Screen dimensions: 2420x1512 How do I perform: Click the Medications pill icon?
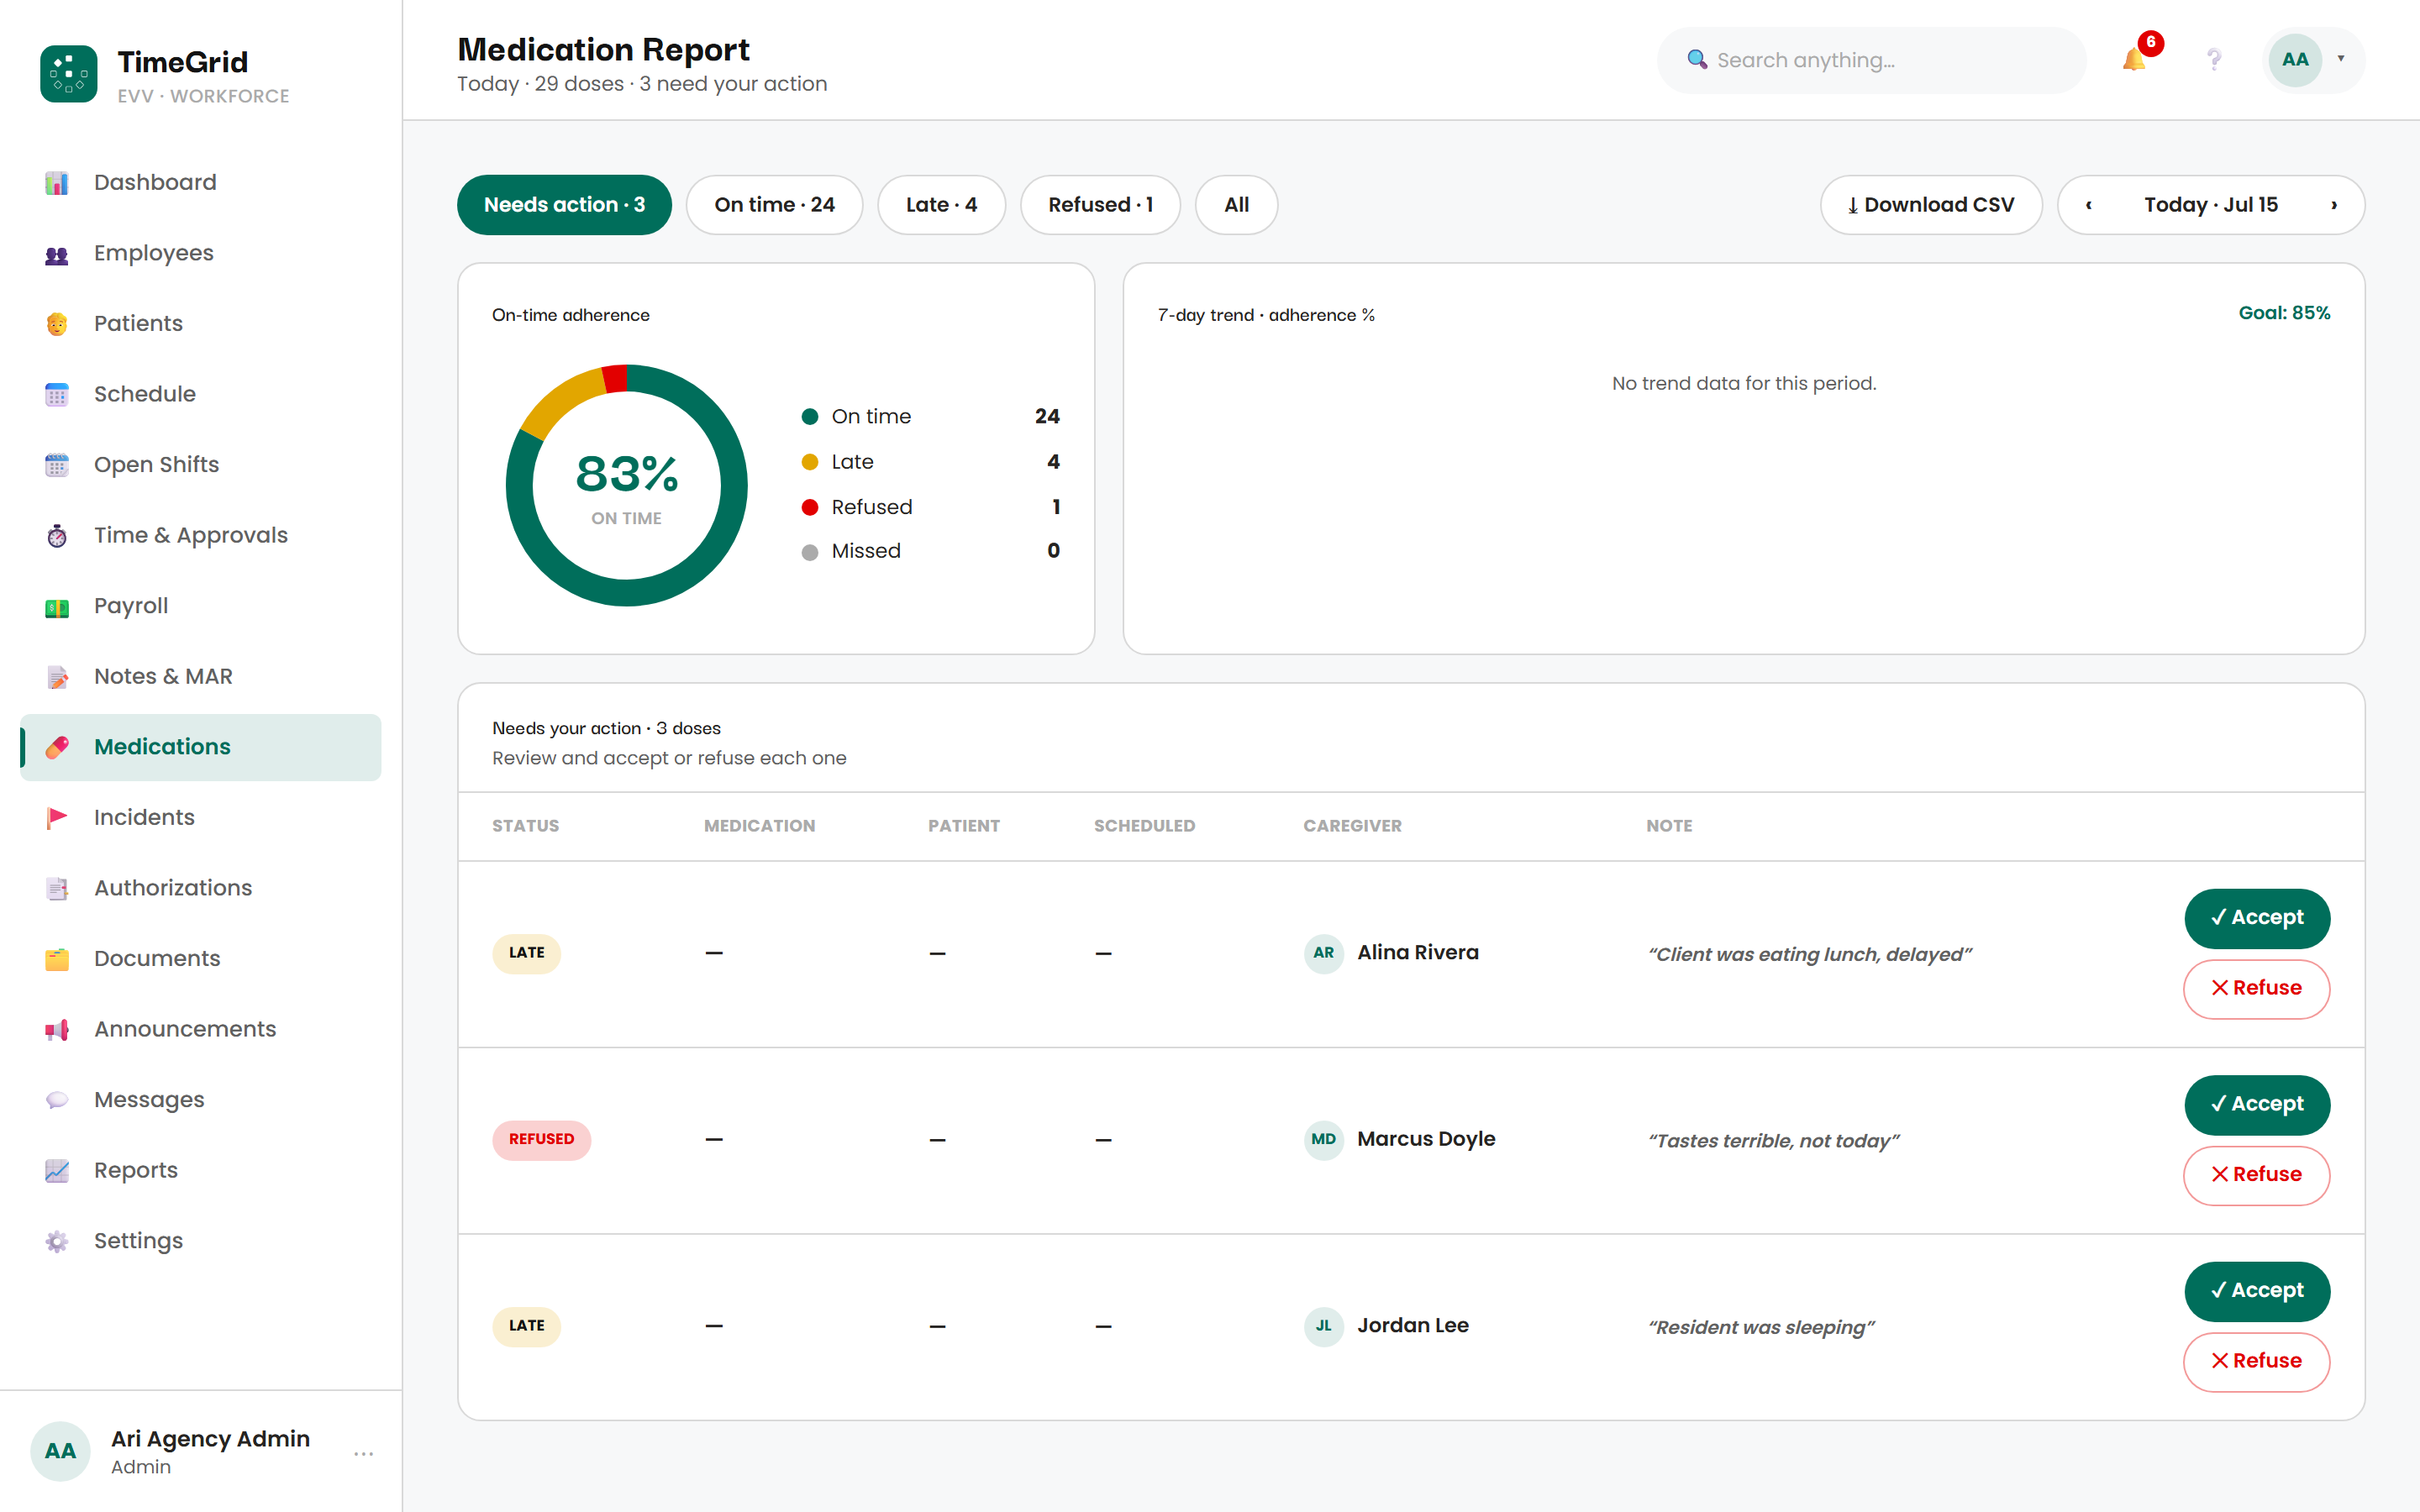(x=57, y=747)
